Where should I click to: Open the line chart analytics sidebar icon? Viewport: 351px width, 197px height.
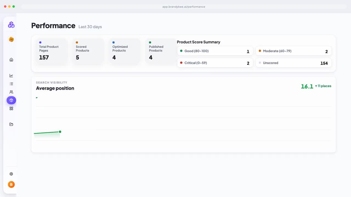tap(11, 76)
